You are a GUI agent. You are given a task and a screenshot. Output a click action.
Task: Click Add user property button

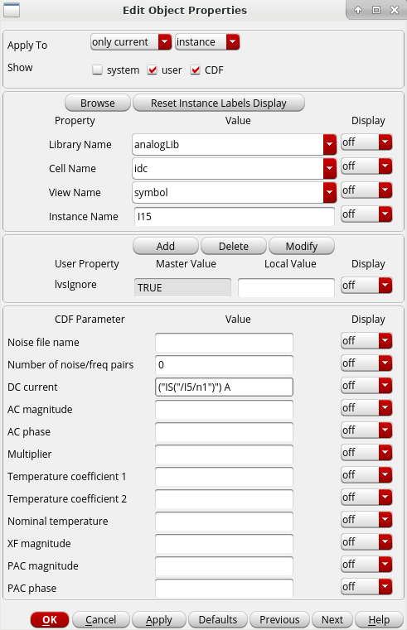165,247
